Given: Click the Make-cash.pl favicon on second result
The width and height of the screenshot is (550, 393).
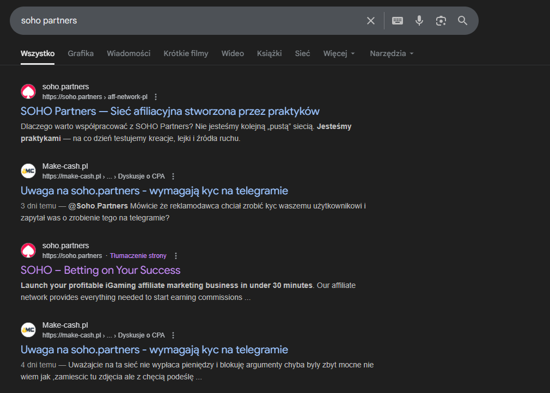Looking at the screenshot, I should (x=28, y=171).
